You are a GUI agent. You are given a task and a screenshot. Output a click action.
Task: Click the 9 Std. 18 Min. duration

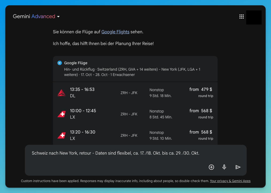(161, 96)
